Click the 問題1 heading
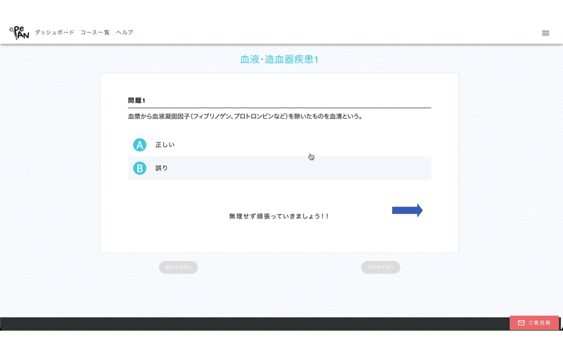 tap(137, 100)
